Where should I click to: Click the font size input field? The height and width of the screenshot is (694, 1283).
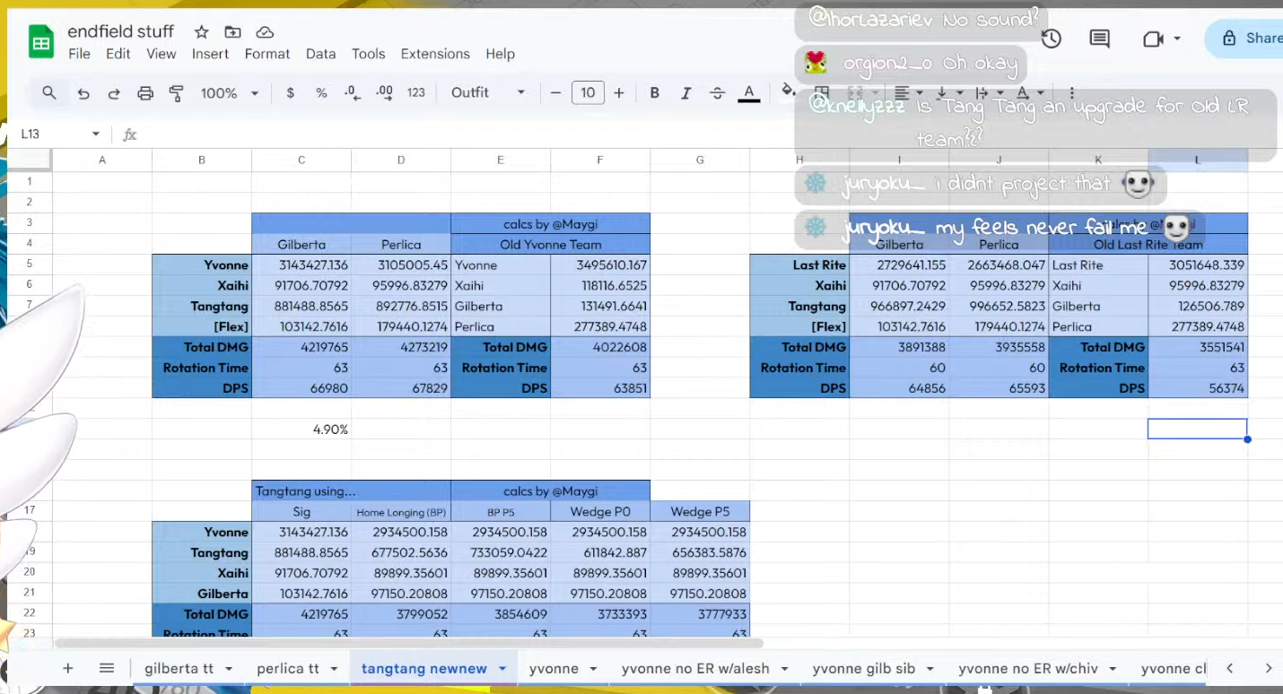point(588,93)
